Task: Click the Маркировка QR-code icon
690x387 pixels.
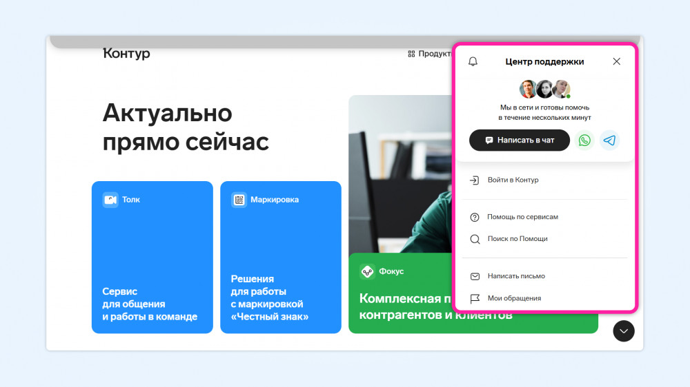Action: tap(239, 200)
